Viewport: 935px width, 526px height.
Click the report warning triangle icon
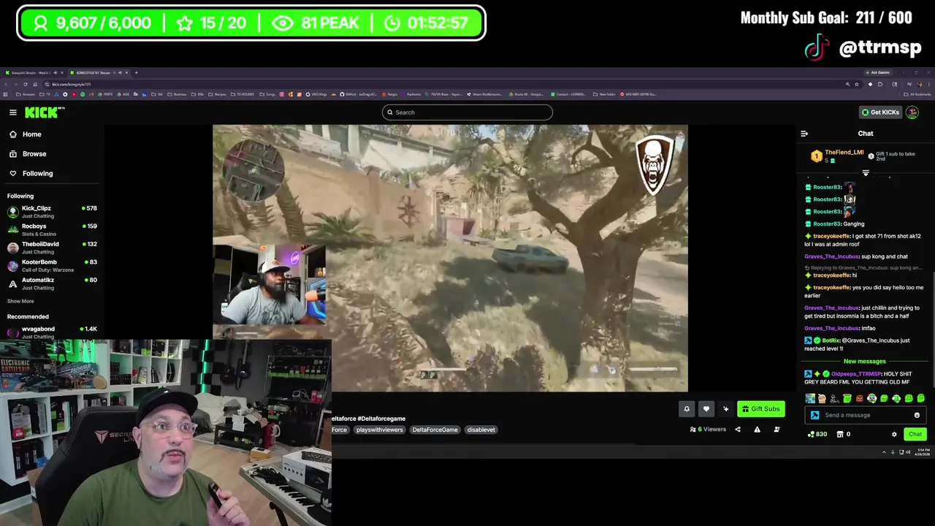pyautogui.click(x=757, y=430)
